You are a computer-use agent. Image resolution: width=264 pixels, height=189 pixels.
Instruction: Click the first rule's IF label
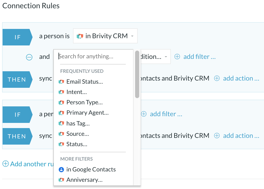(x=18, y=37)
